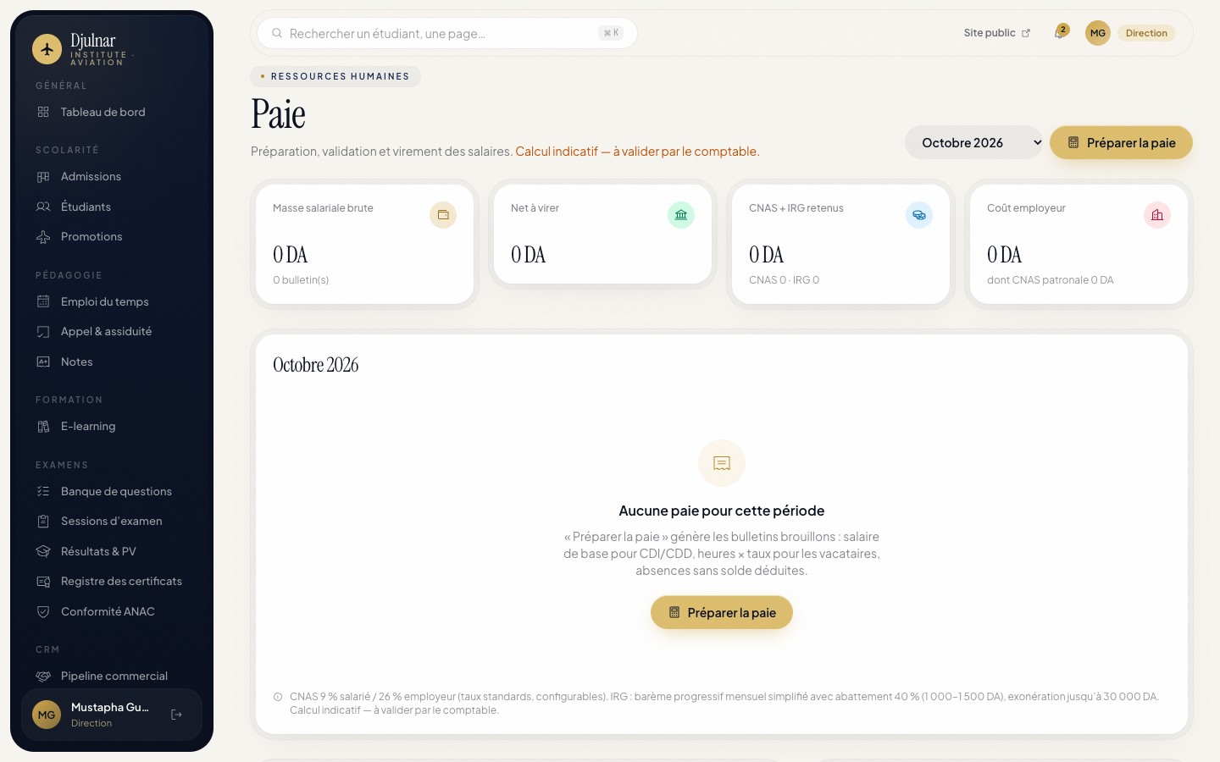Viewport: 1220px width, 762px height.
Task: Click the Djulnar airplane logo icon
Action: click(x=47, y=49)
